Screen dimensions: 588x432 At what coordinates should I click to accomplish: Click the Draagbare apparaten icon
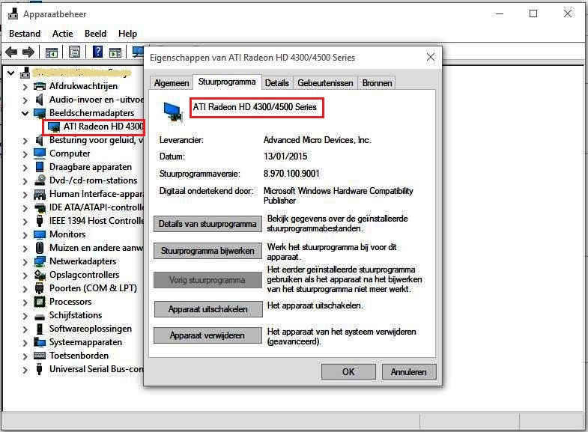pos(40,167)
